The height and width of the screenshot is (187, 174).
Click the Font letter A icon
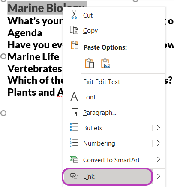tap(74, 97)
